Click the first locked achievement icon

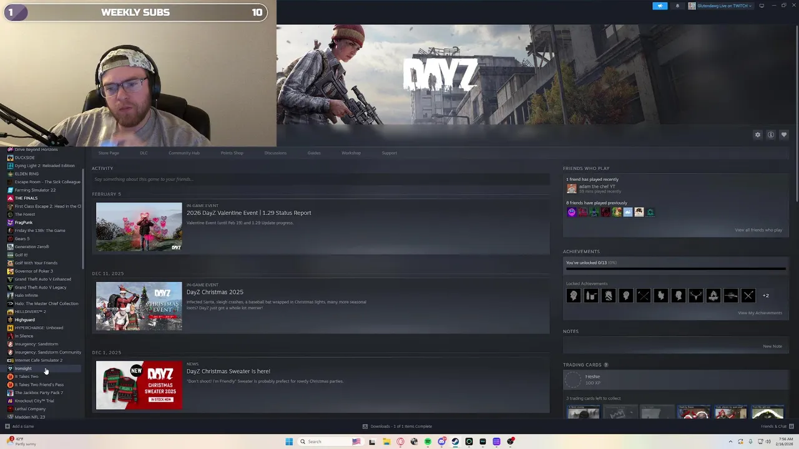574,296
